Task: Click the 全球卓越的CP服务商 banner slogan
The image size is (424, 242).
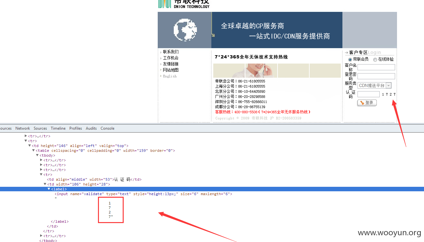Action: coord(252,26)
